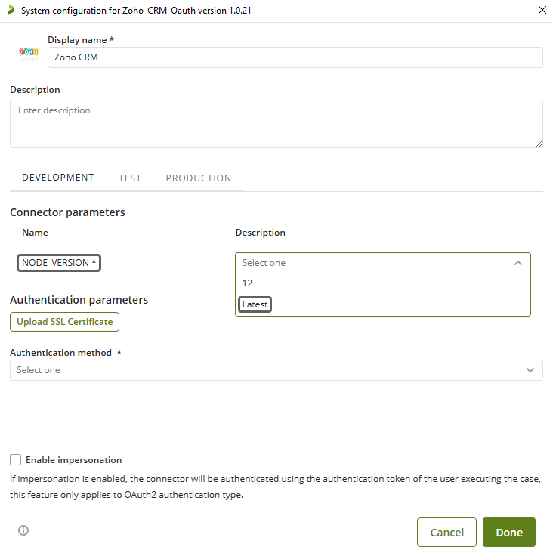Click the Display name input field
Screen dimensions: 553x556
(x=295, y=57)
